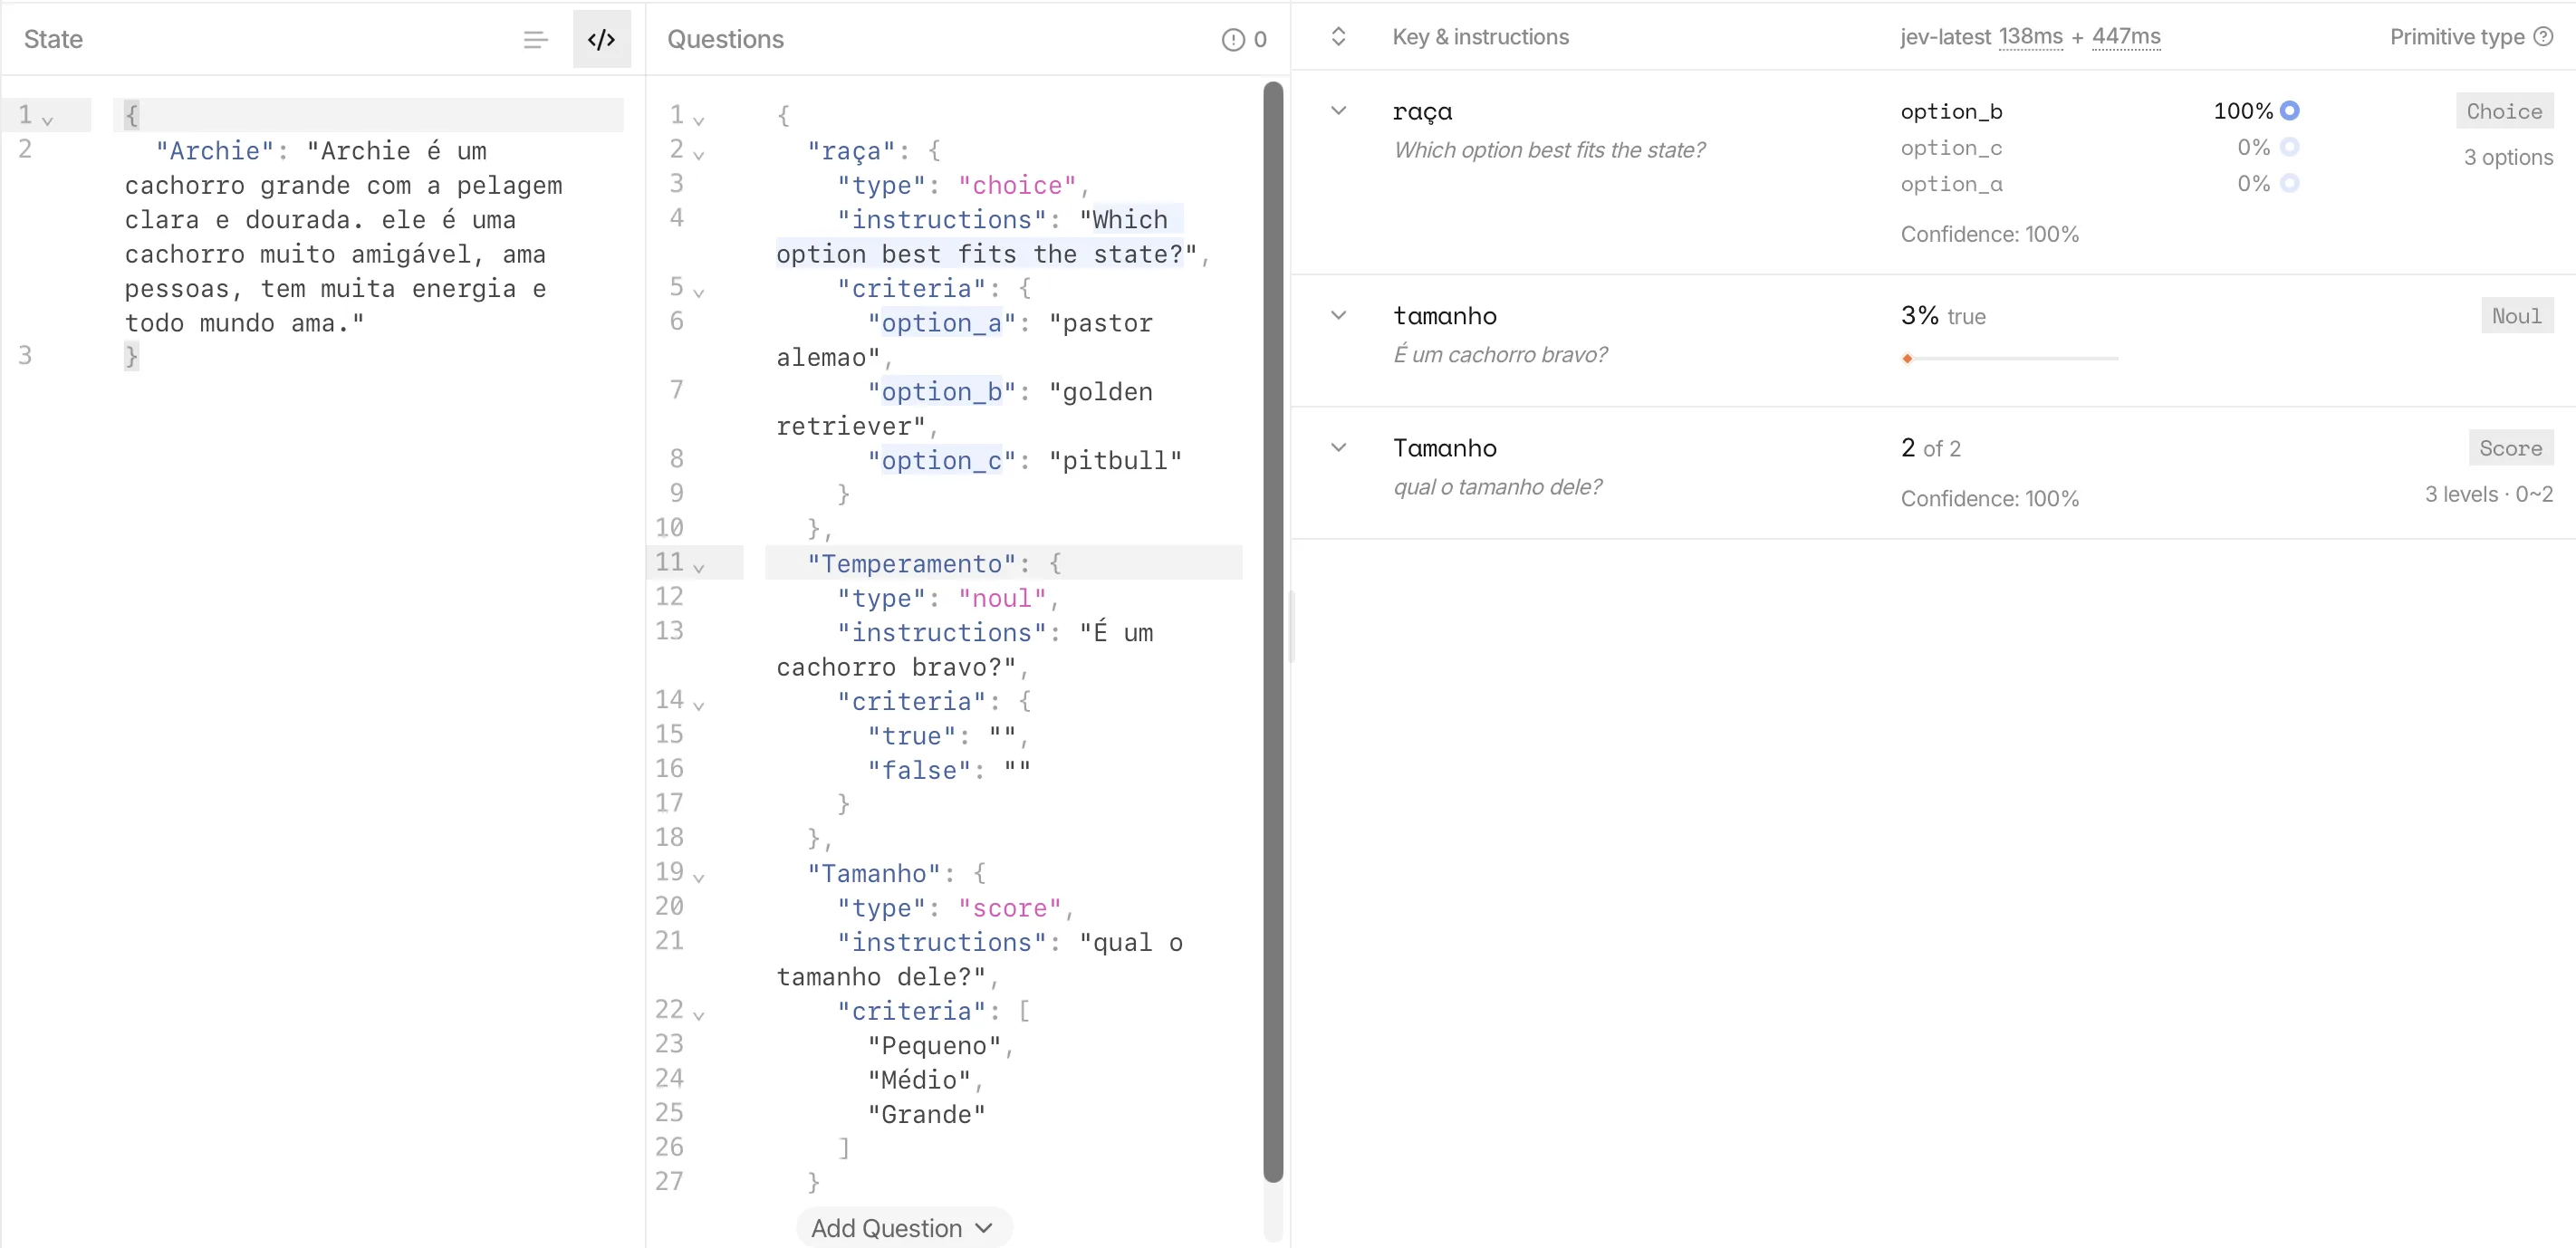Screen dimensions: 2576x1248
Task: Collapse the raça result row
Action: point(1338,111)
